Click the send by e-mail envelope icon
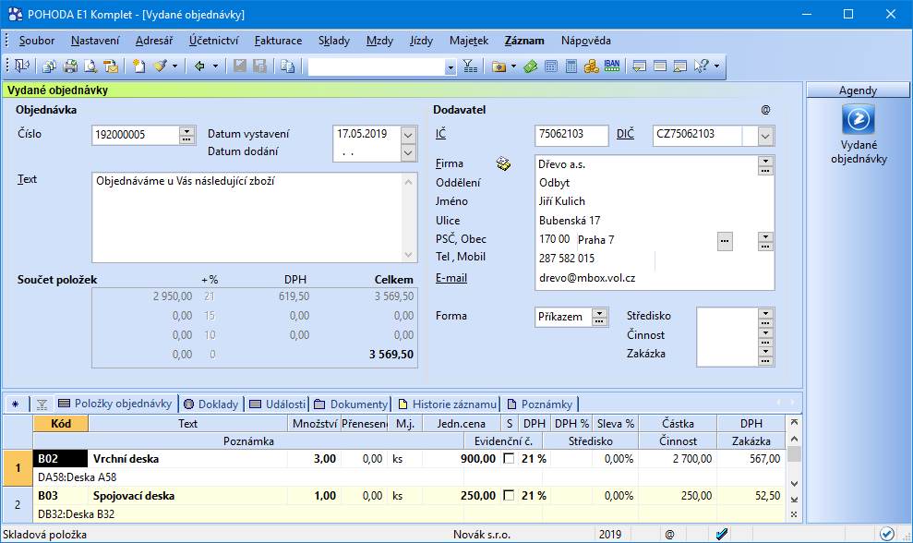 [x=111, y=66]
